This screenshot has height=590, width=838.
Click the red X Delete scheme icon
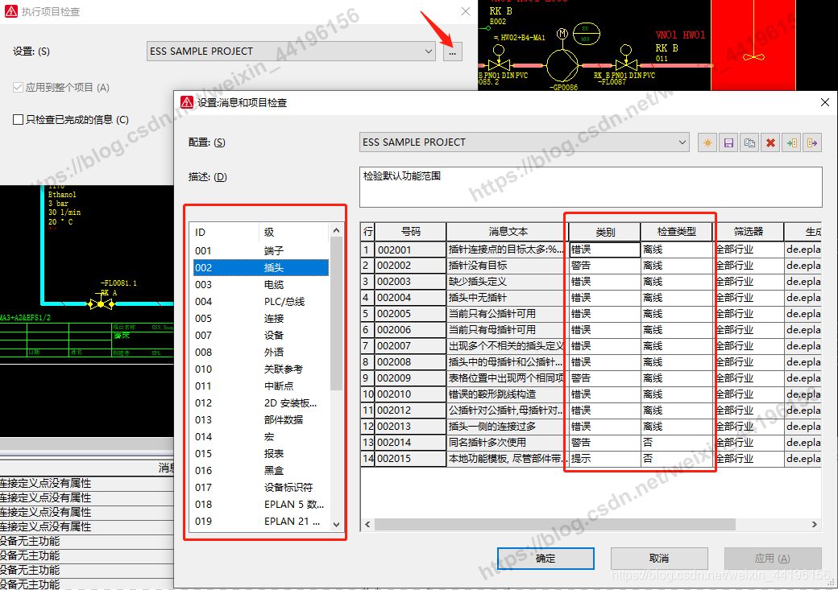tap(771, 142)
